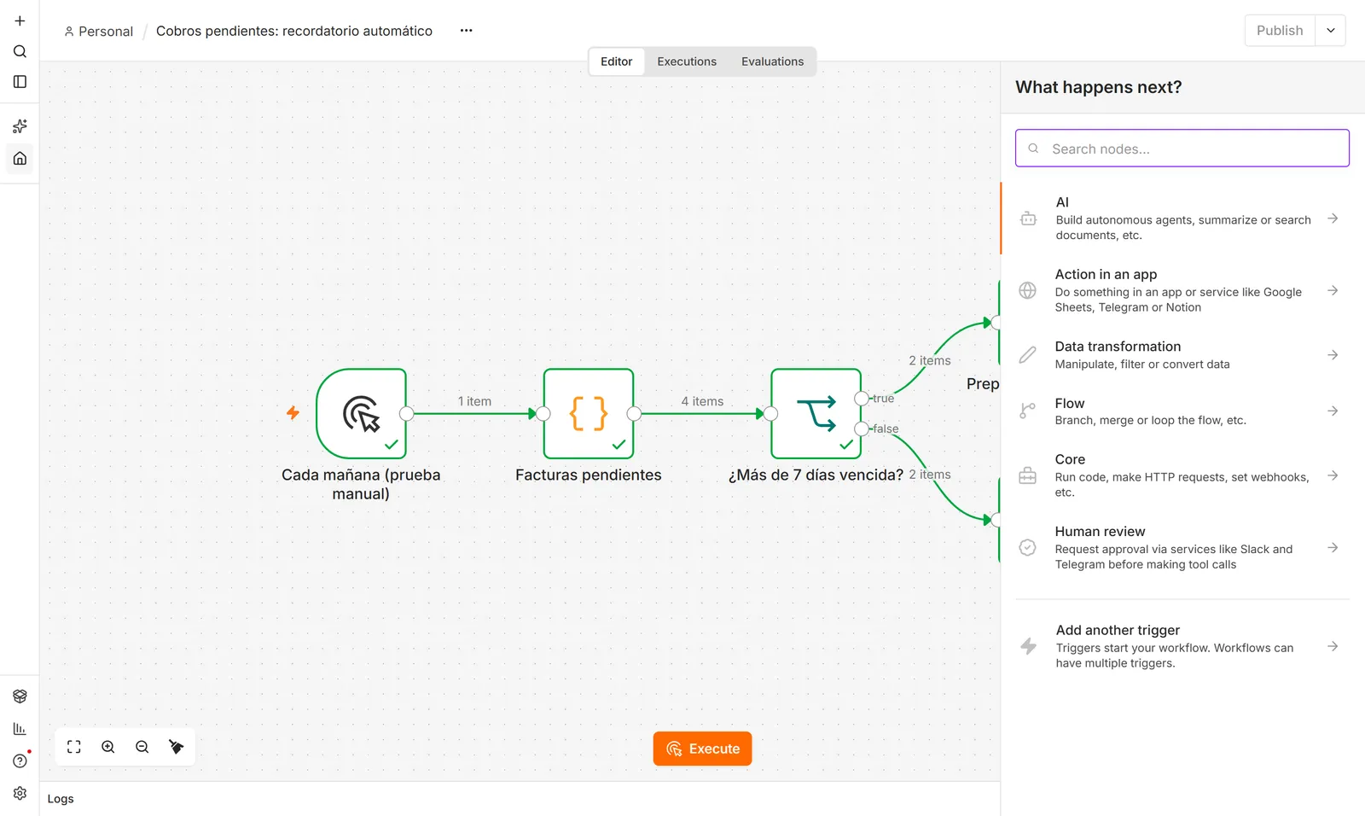
Task: Open the help question mark icon
Action: pyautogui.click(x=20, y=761)
